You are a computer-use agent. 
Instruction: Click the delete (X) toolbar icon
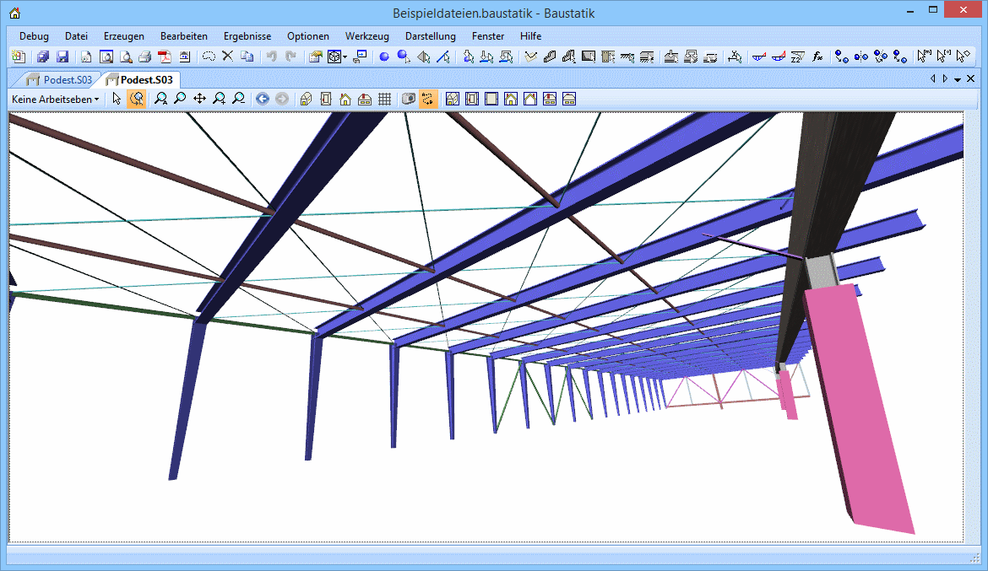[x=227, y=57]
